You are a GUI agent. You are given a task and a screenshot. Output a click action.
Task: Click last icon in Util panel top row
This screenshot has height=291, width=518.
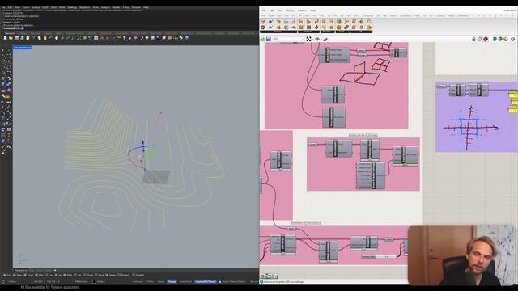[369, 22]
